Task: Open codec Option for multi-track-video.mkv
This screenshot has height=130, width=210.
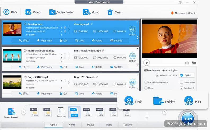Action: coord(132,57)
